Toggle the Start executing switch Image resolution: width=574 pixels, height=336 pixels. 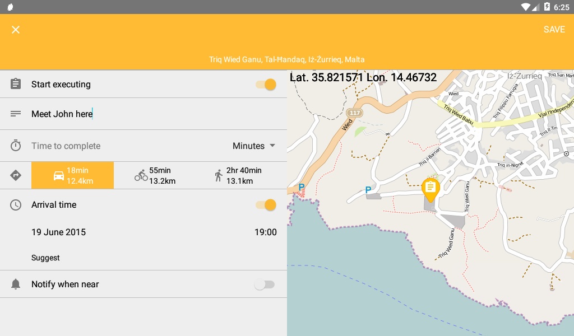point(266,85)
